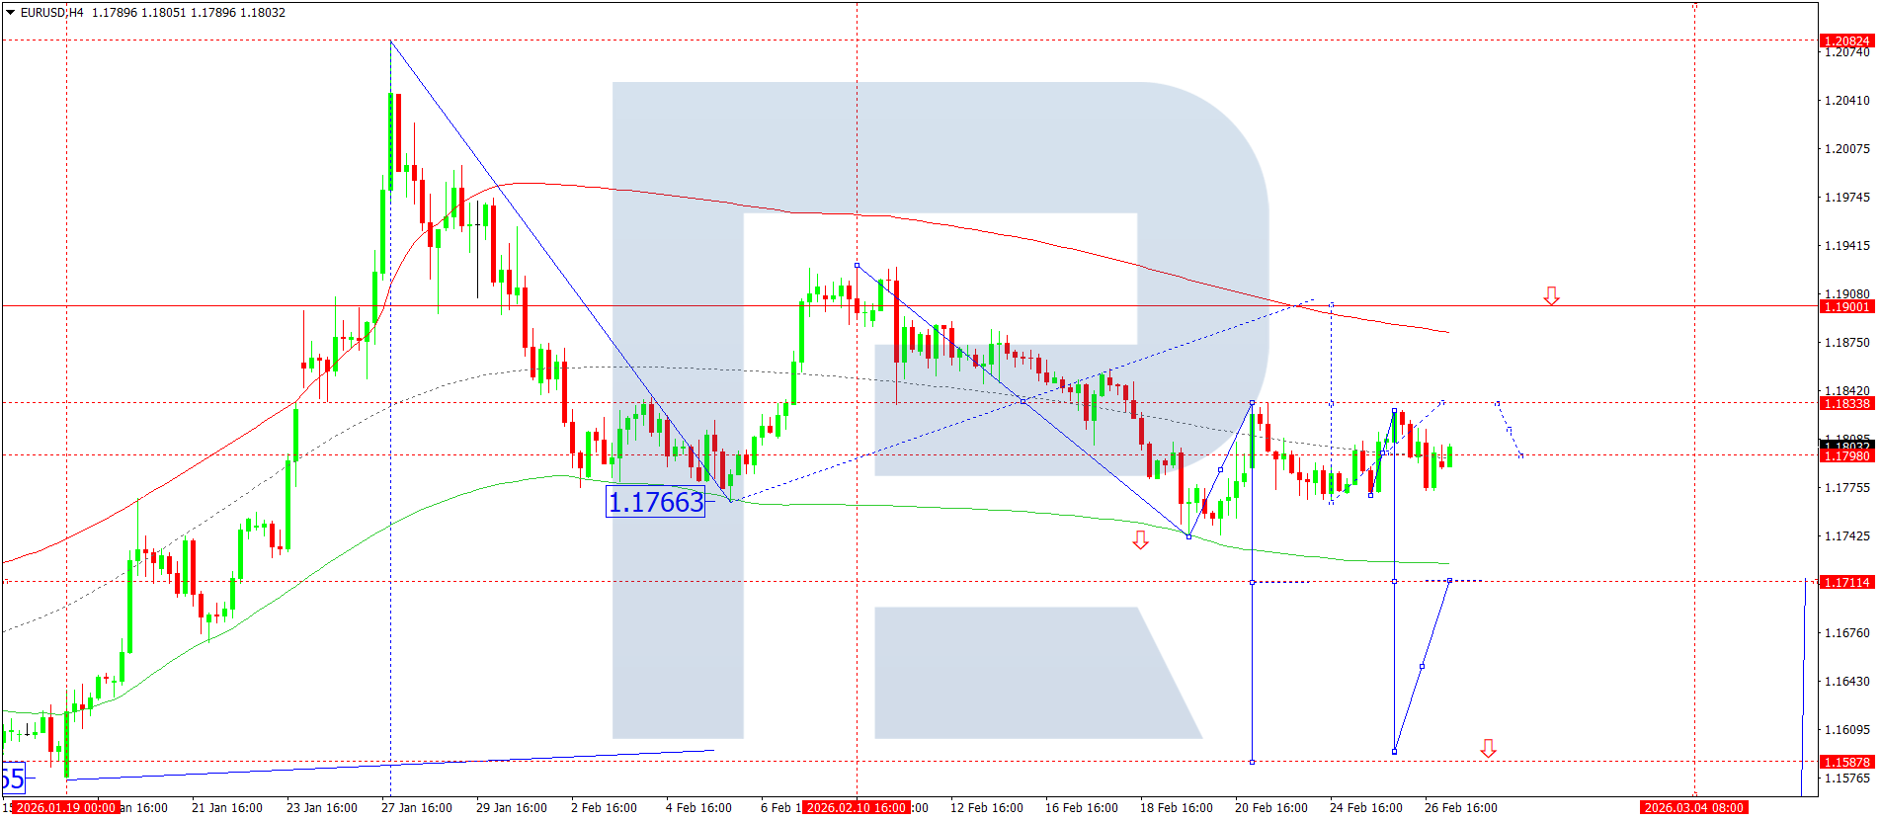Select the 2026.03.04 08:00 date marker
This screenshot has width=1881, height=820.
(x=1693, y=808)
